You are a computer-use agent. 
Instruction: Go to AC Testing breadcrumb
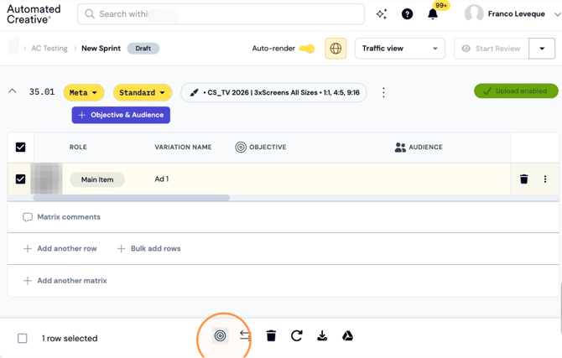coord(49,49)
